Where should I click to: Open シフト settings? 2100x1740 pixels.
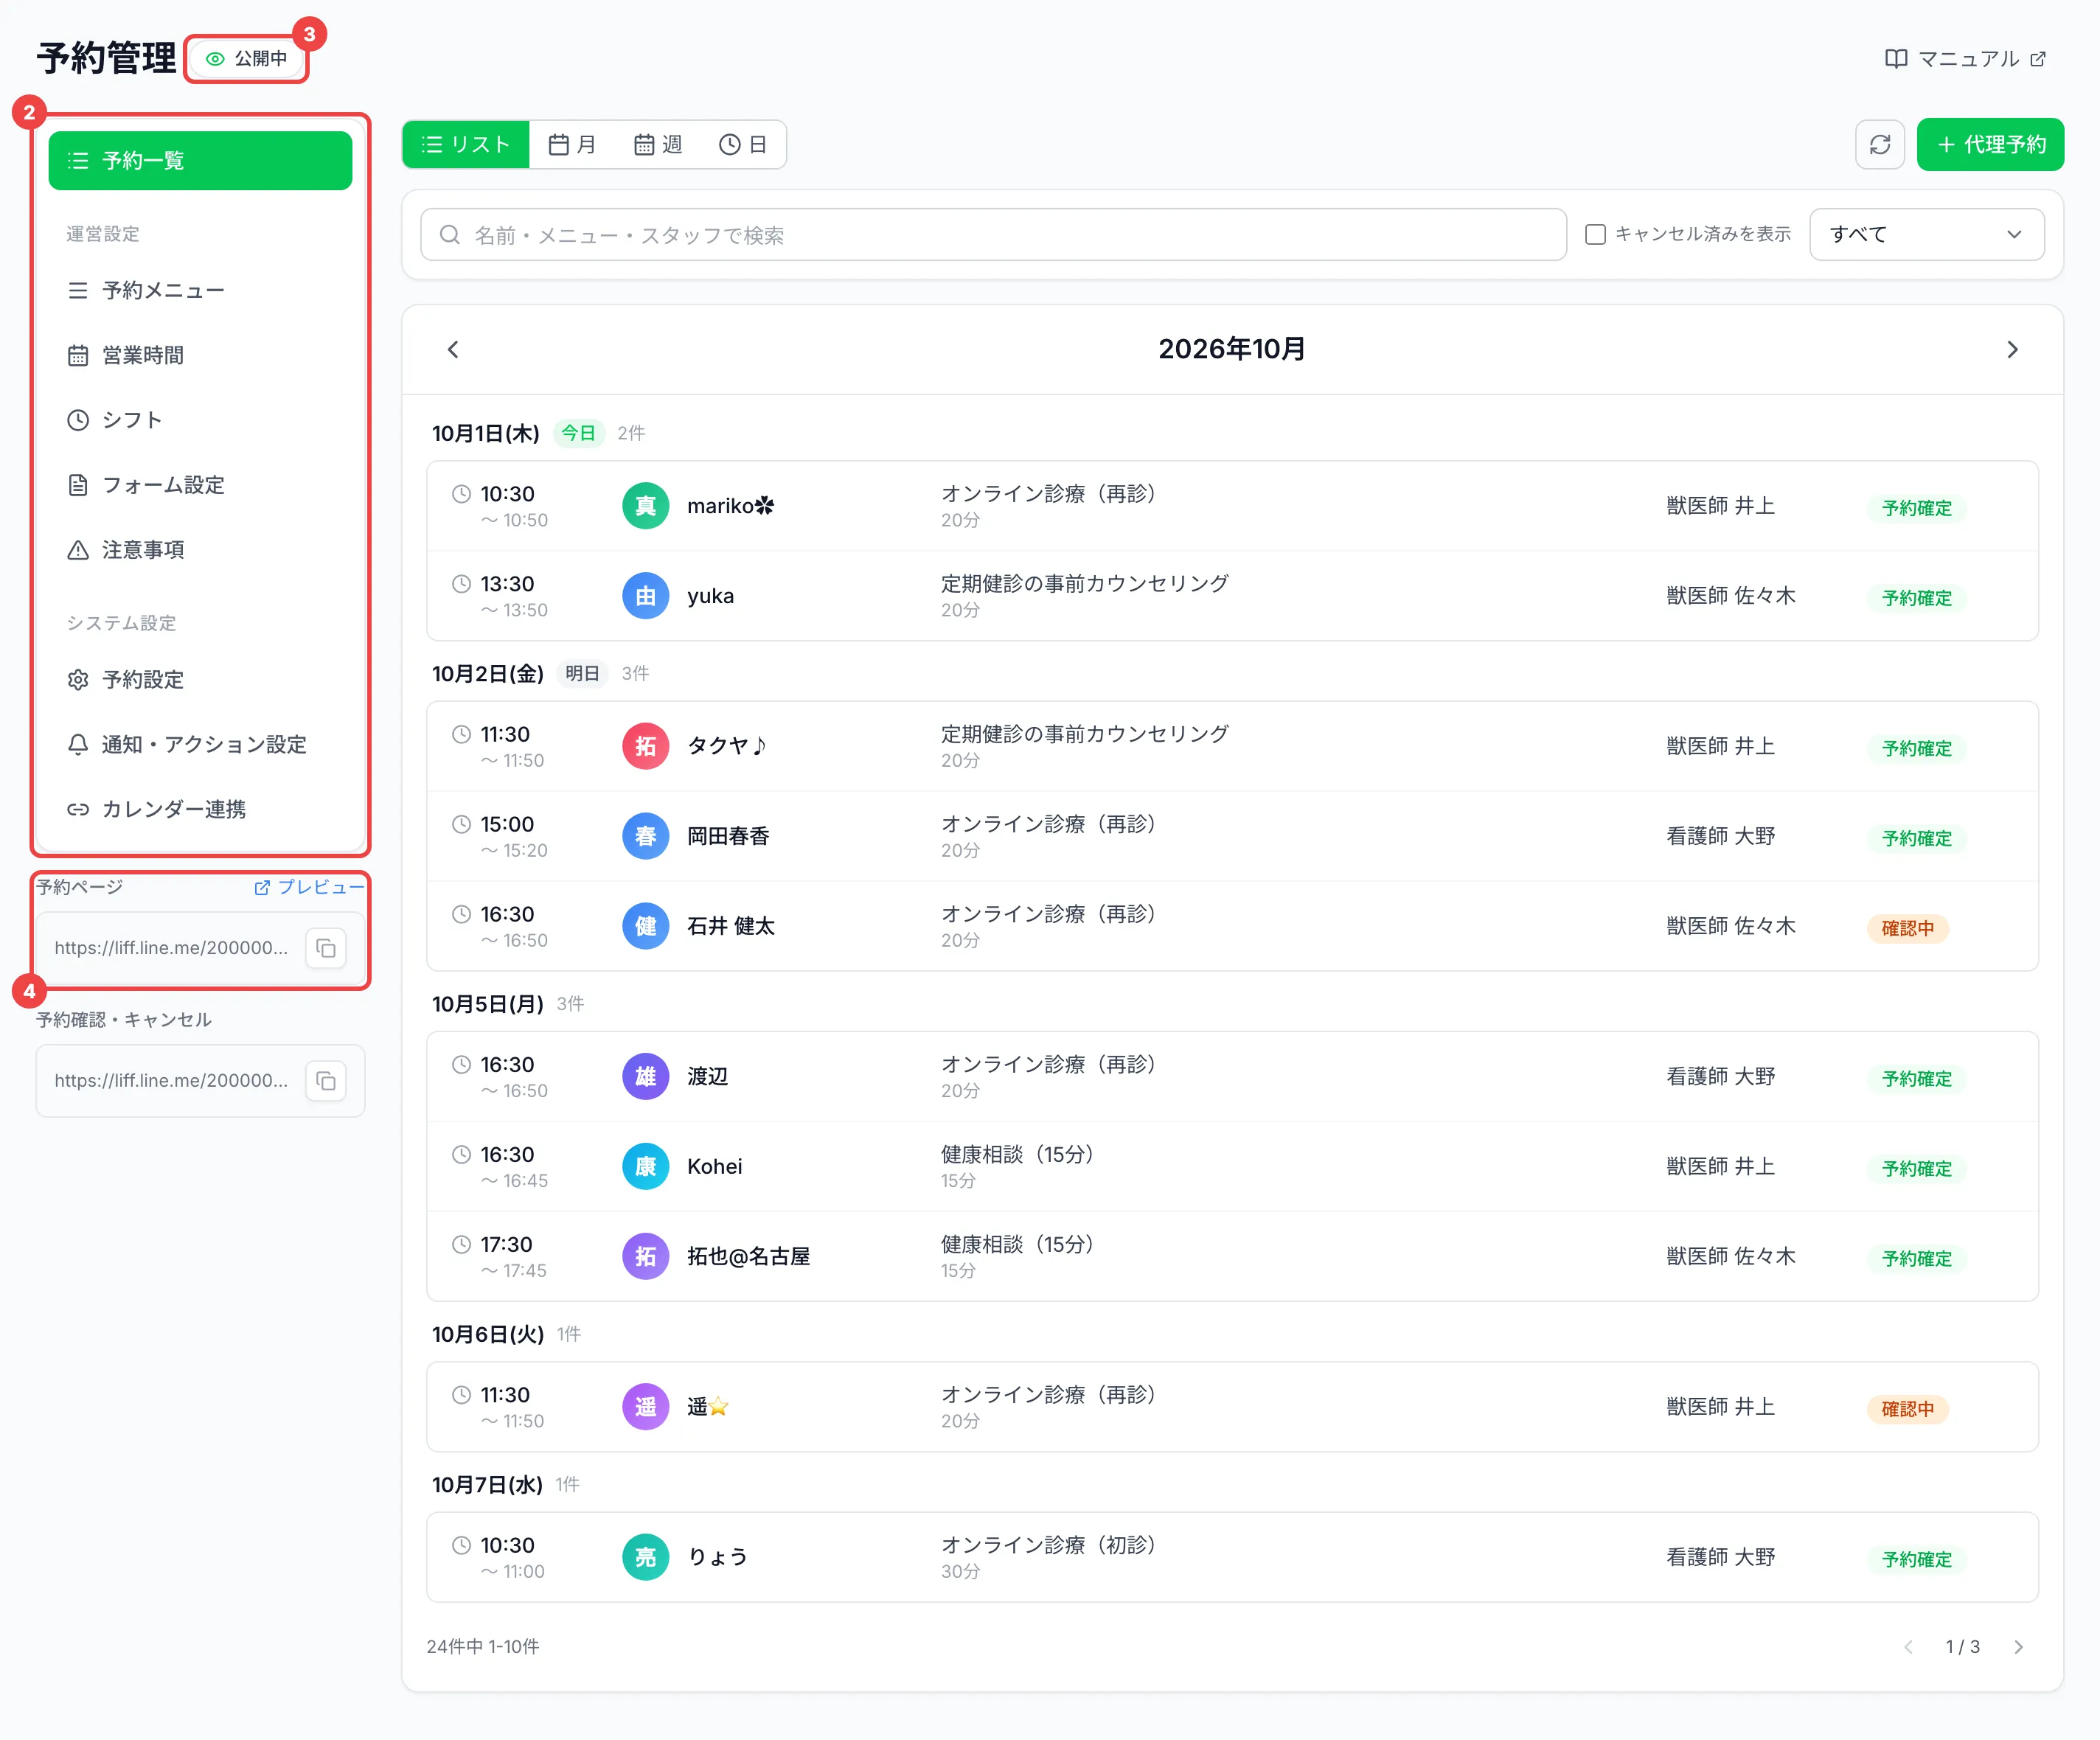200,420
